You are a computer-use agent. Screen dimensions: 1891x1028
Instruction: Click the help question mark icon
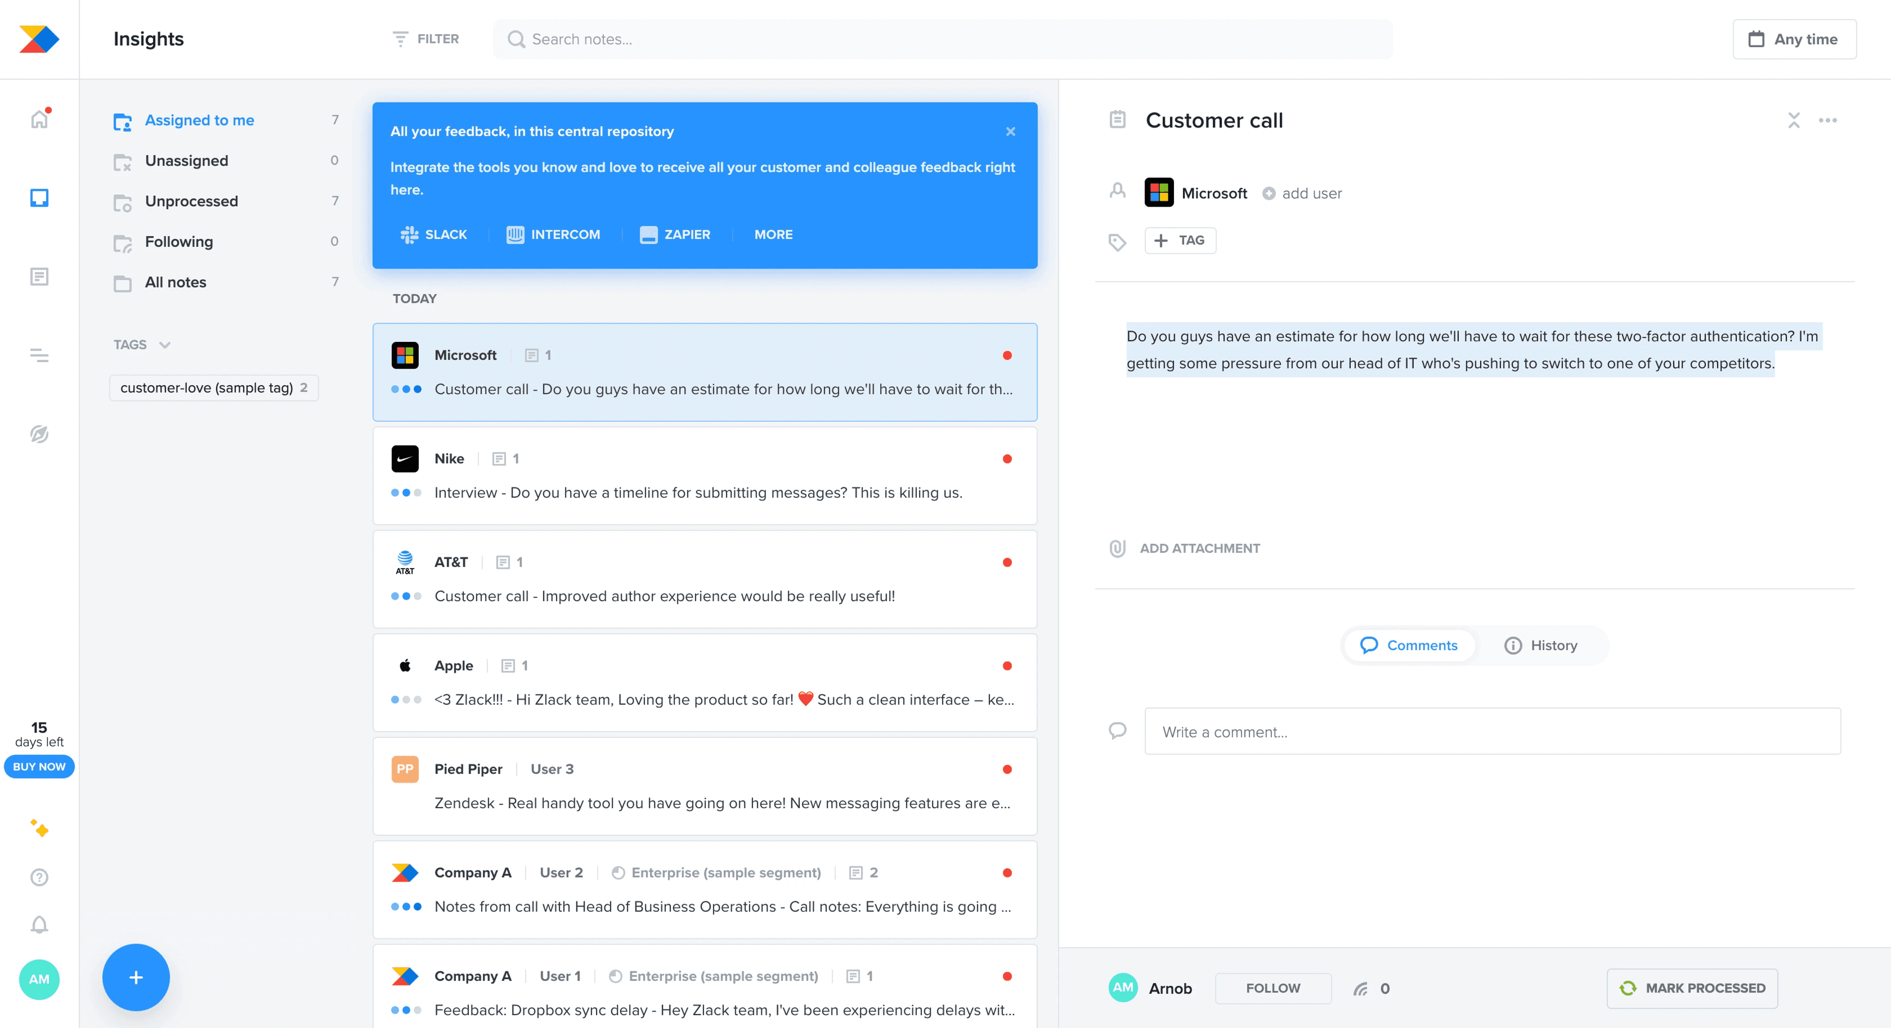click(x=39, y=877)
